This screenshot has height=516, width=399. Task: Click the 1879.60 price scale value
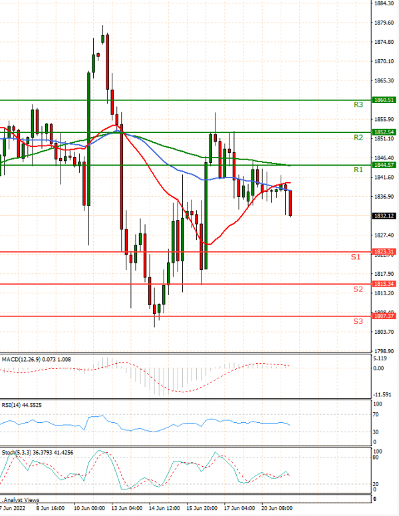pos(384,23)
